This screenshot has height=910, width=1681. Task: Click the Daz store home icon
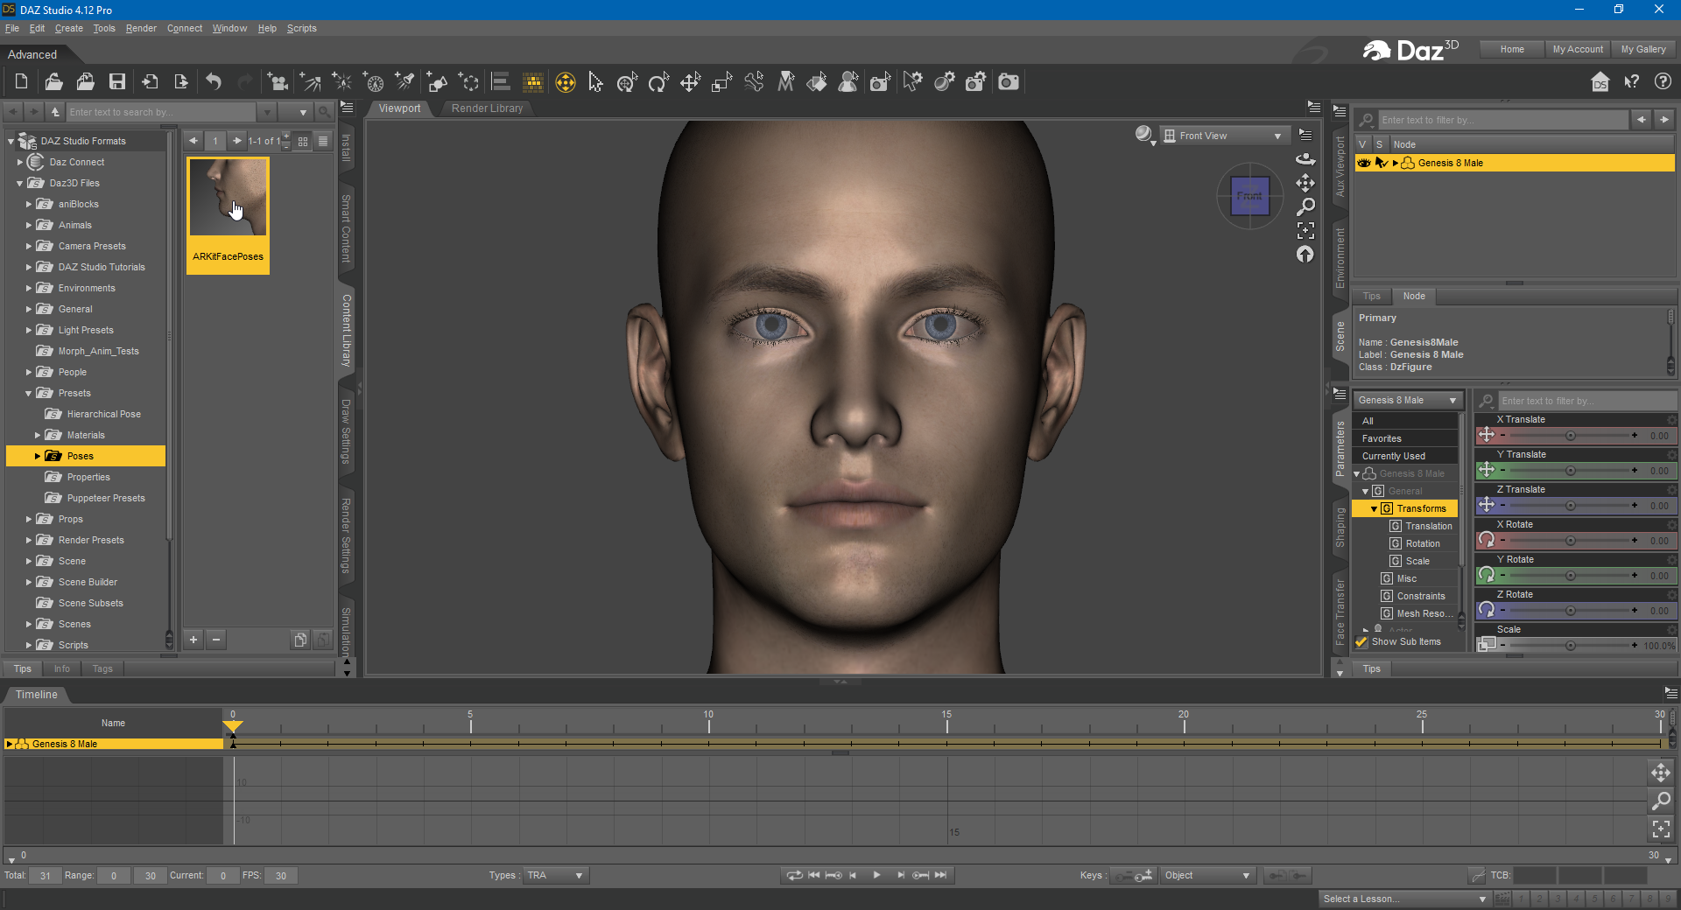click(x=1600, y=82)
